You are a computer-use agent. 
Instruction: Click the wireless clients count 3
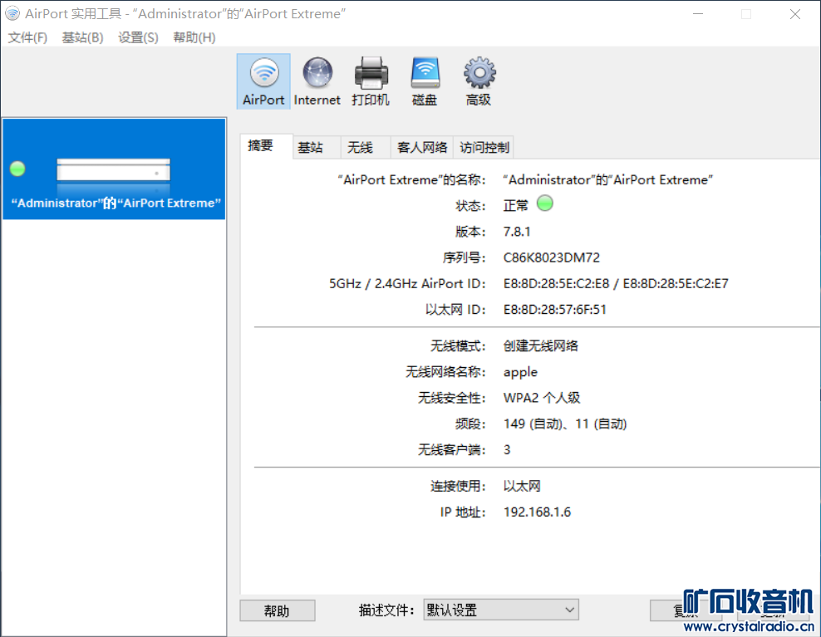(507, 449)
